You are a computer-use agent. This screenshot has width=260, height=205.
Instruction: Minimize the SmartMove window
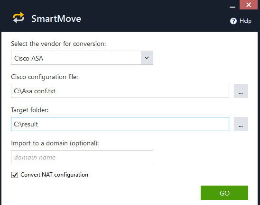coord(232,7)
